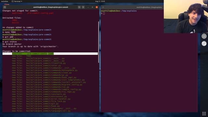The width and height of the screenshot is (208, 117).
Task: Click 'no changes added to commit' line
Action: 18,27
